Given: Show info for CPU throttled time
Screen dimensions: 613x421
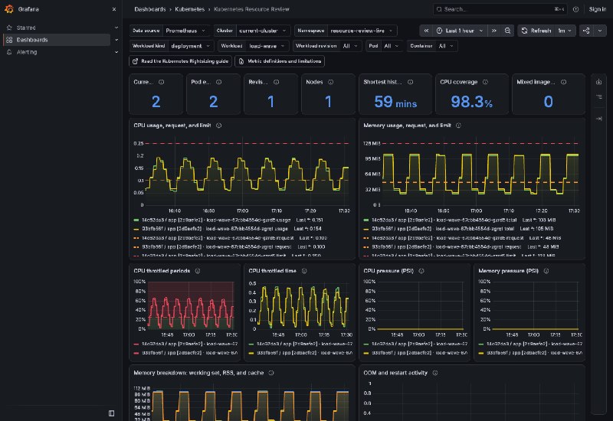Looking at the screenshot, I should [304, 271].
